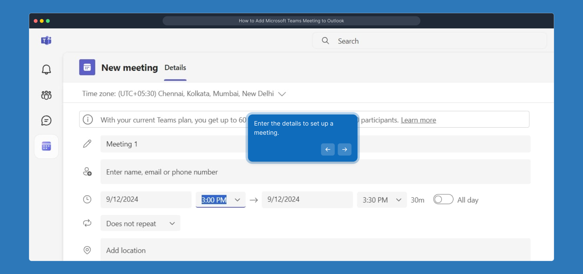Go to next tooltip step arrow

click(344, 149)
